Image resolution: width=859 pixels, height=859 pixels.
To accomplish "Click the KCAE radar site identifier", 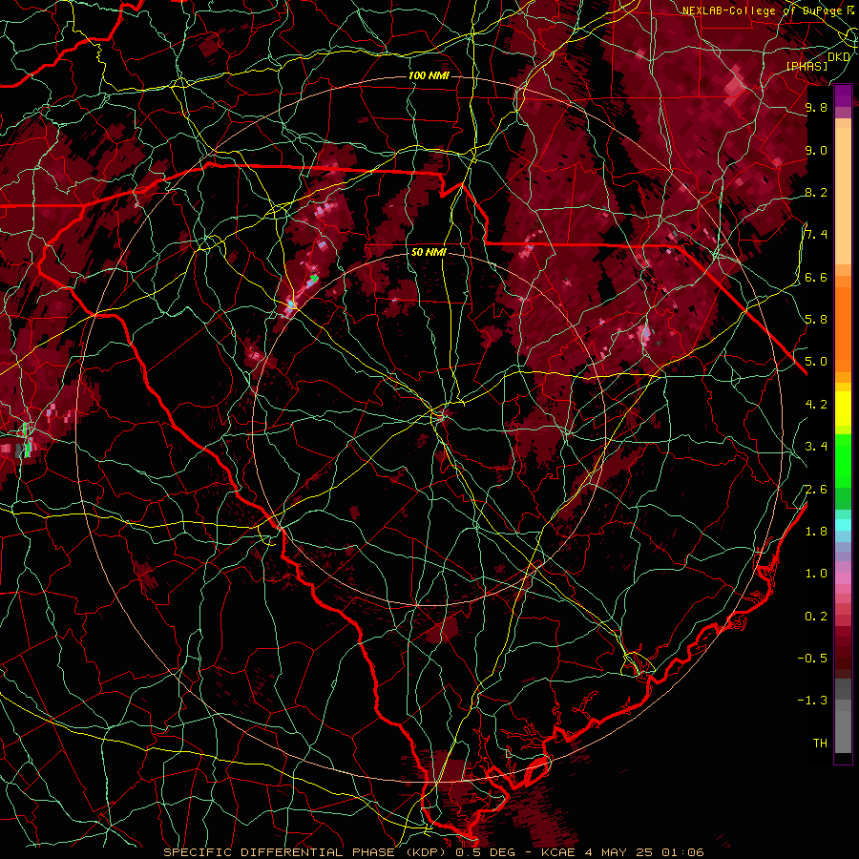I will 558,852.
